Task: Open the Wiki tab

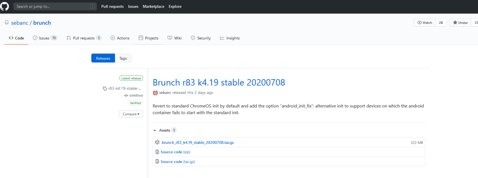Action: click(175, 38)
